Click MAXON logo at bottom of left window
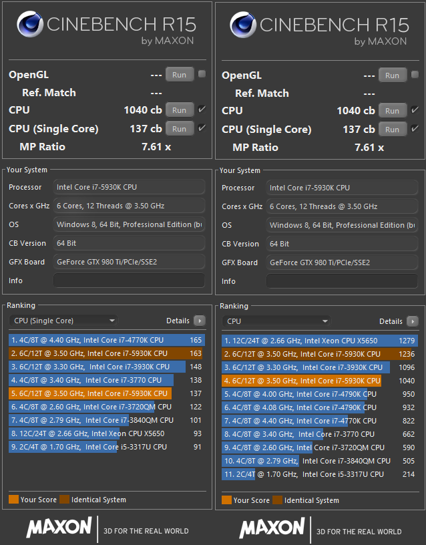426x545 pixels. tap(59, 527)
